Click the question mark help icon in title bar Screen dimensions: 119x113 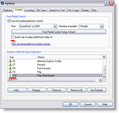coord(107,3)
